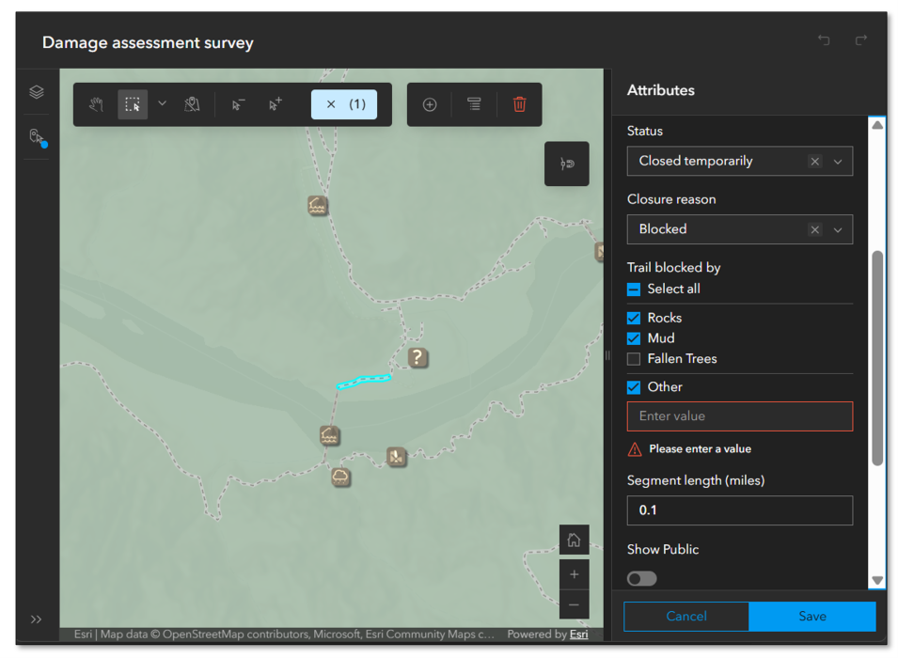Click the Other 'Enter value' field
This screenshot has height=658, width=898.
(x=739, y=416)
